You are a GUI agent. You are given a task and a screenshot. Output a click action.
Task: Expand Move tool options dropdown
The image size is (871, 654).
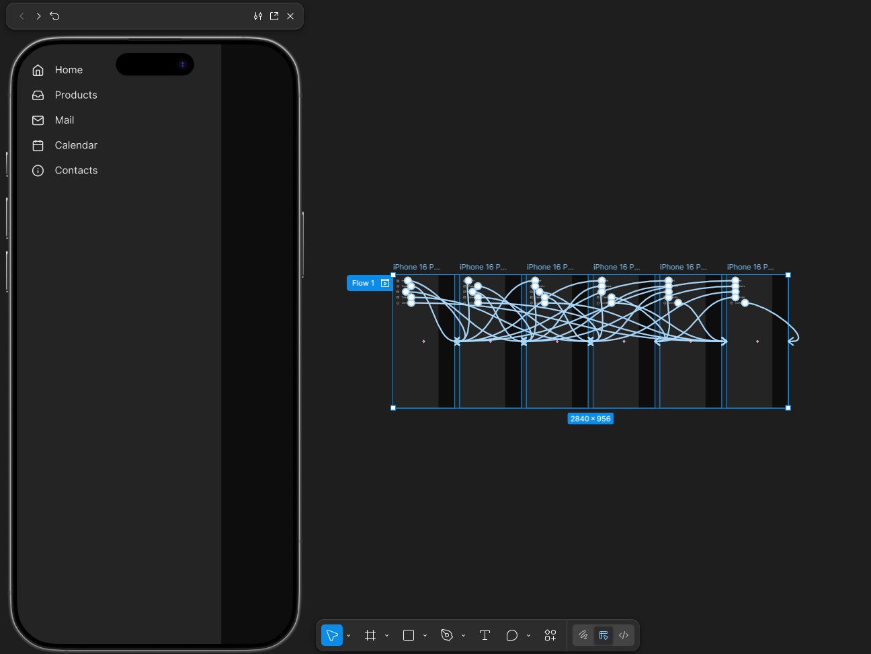(x=349, y=636)
